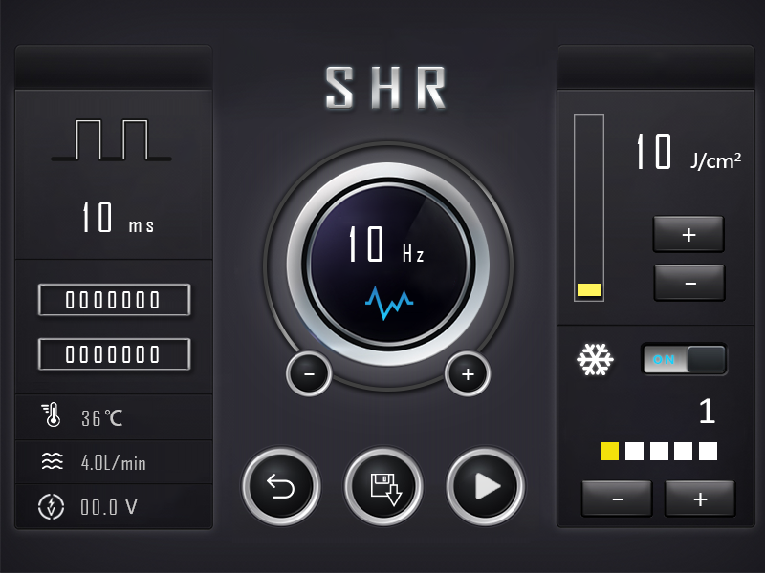Viewport: 765px width, 573px height.
Task: Increase energy J/cm² with plus button
Action: [x=688, y=234]
